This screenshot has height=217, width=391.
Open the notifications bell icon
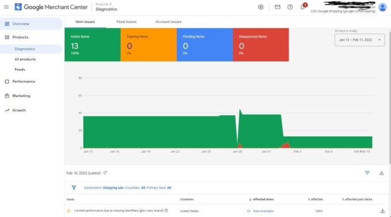click(302, 7)
